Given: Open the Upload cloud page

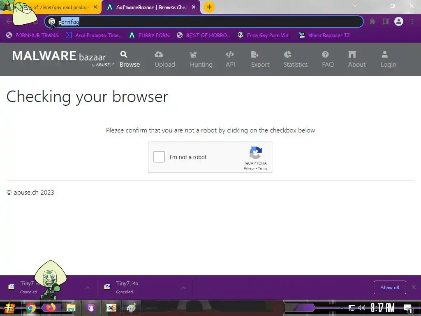Looking at the screenshot, I should click(164, 59).
